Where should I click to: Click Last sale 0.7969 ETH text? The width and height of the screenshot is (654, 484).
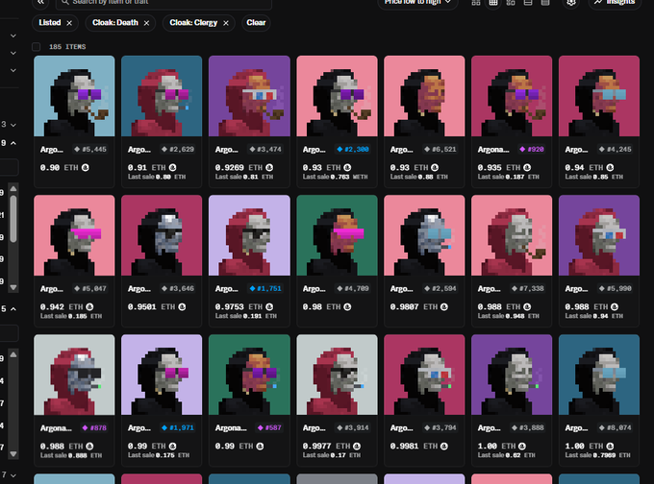[597, 455]
